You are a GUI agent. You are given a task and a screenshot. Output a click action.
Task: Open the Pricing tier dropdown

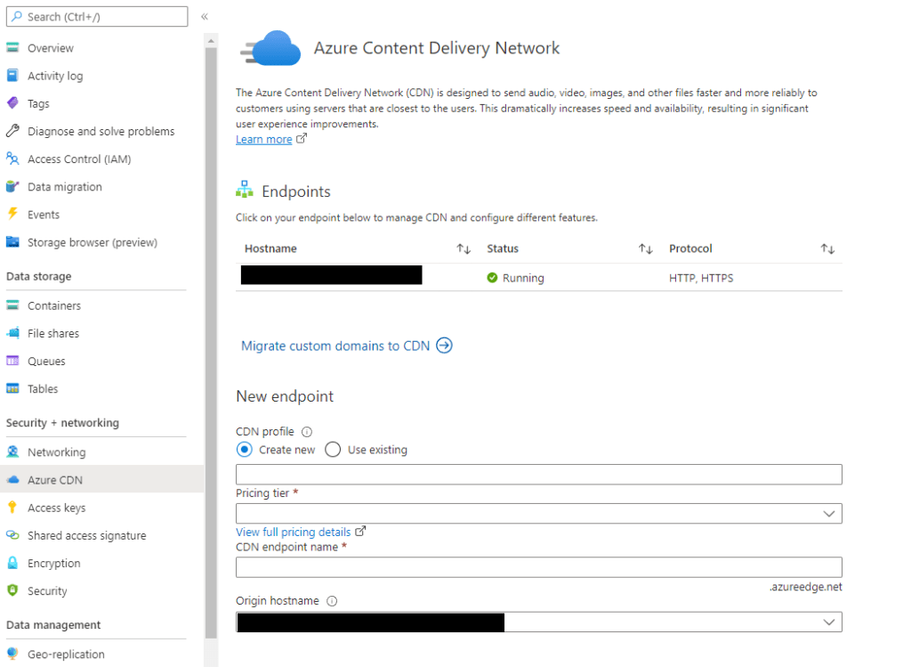pos(538,513)
